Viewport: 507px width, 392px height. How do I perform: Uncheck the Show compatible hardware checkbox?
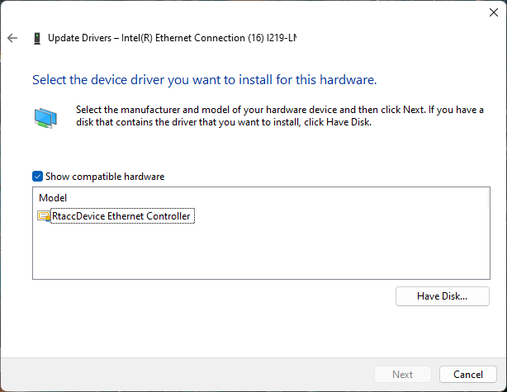click(x=37, y=177)
